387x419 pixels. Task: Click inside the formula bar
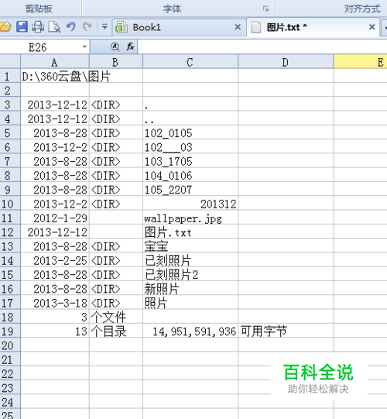[262, 47]
